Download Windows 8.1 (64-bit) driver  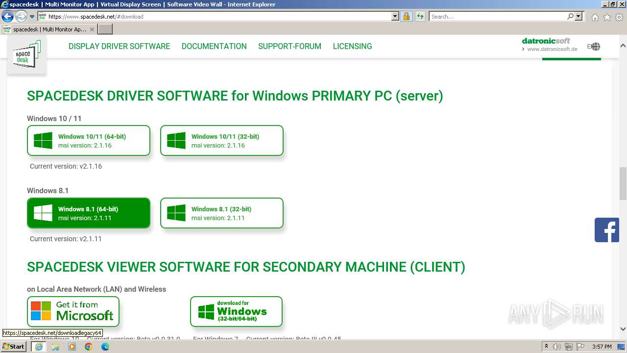[89, 213]
